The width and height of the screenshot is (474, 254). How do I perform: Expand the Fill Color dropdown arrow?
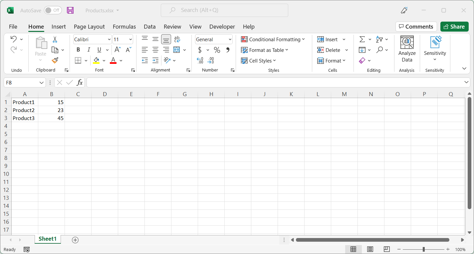pyautogui.click(x=104, y=60)
